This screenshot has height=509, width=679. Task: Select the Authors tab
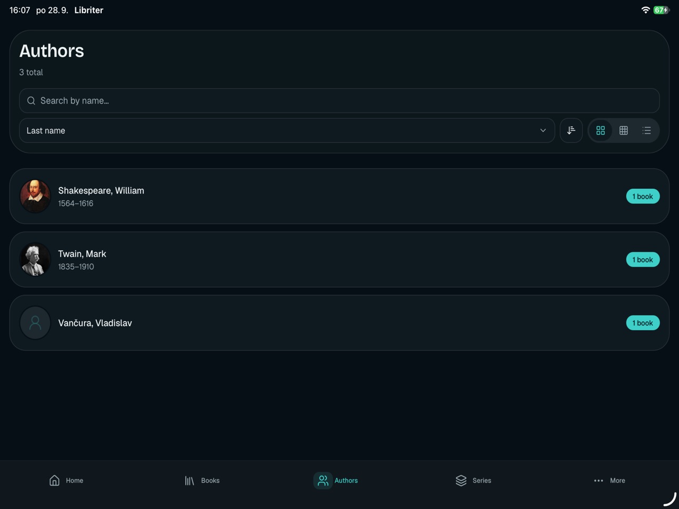click(x=336, y=481)
